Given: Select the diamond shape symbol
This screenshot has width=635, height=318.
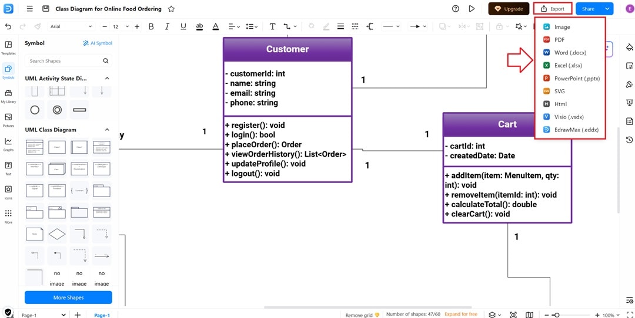Looking at the screenshot, I should [x=56, y=234].
